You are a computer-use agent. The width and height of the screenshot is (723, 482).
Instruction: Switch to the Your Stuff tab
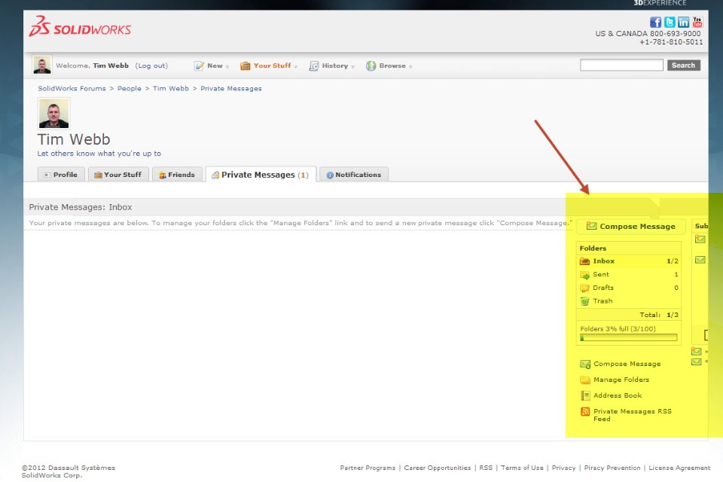[x=118, y=175]
